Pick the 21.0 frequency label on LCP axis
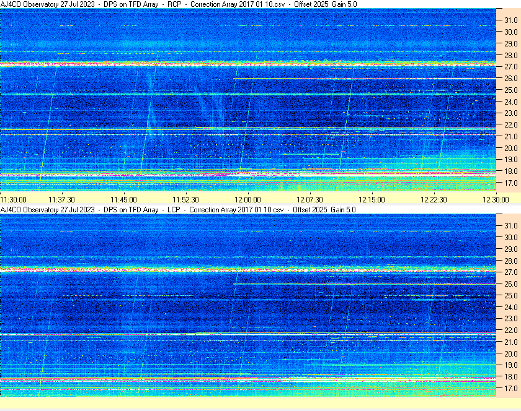 [511, 342]
